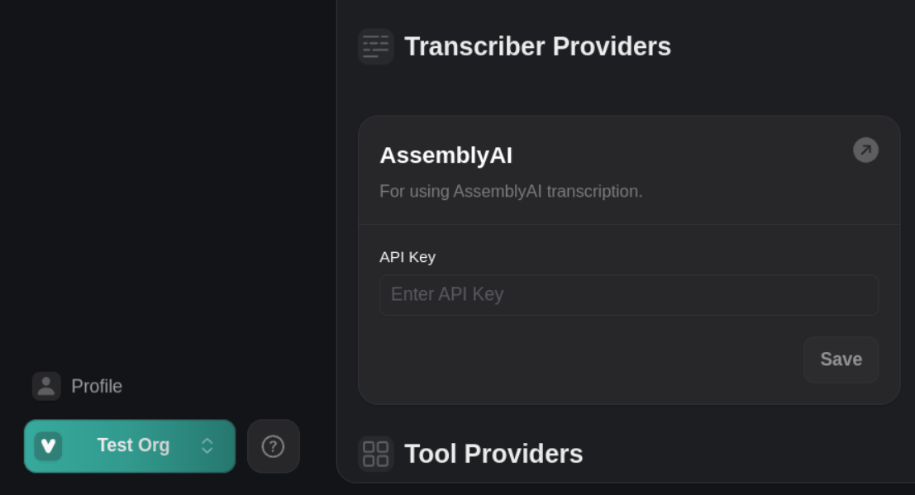Click the Test Org logo icon
Screen dimensions: 915x495
[48, 446]
